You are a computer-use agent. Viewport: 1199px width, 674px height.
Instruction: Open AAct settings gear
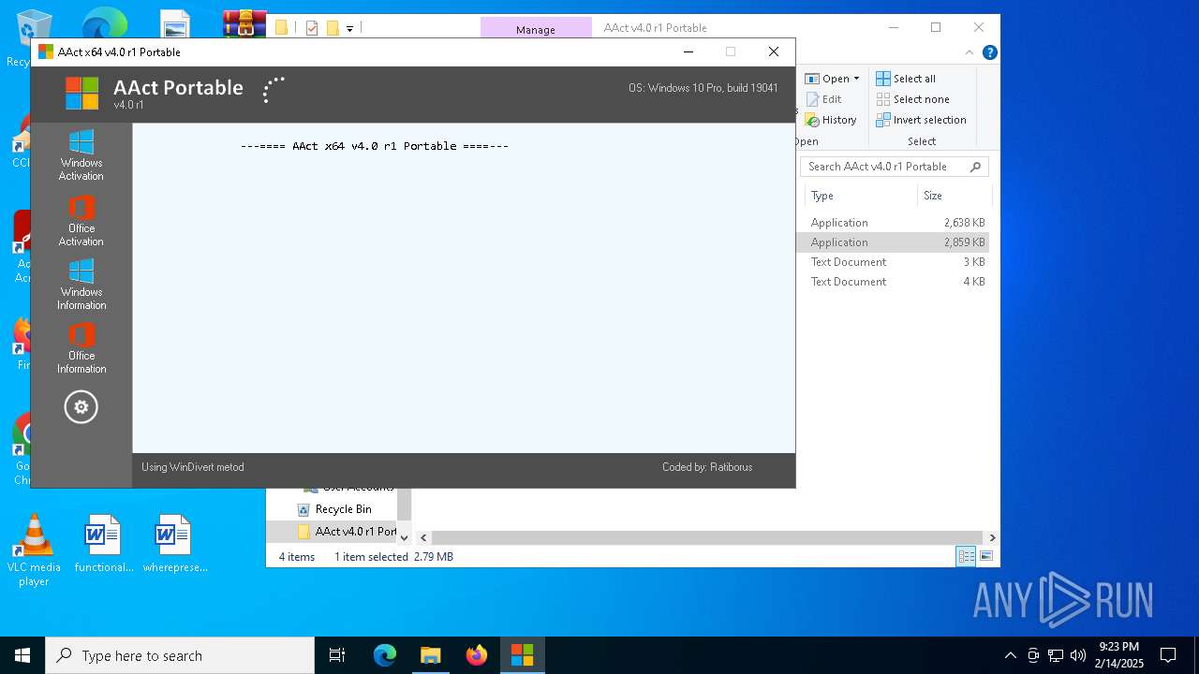tap(81, 407)
